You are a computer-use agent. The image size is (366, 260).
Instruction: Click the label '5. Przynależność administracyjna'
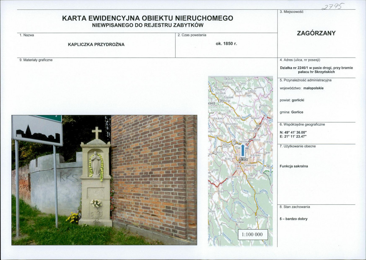pos(306,80)
